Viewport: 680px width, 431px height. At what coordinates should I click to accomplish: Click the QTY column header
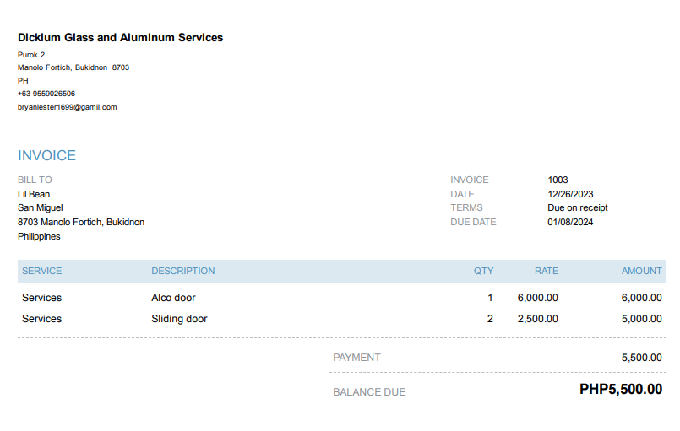483,271
